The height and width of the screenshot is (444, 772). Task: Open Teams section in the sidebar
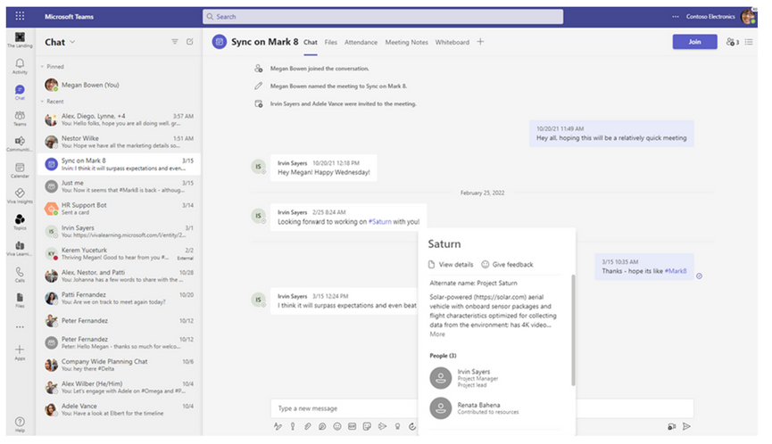pos(20,118)
